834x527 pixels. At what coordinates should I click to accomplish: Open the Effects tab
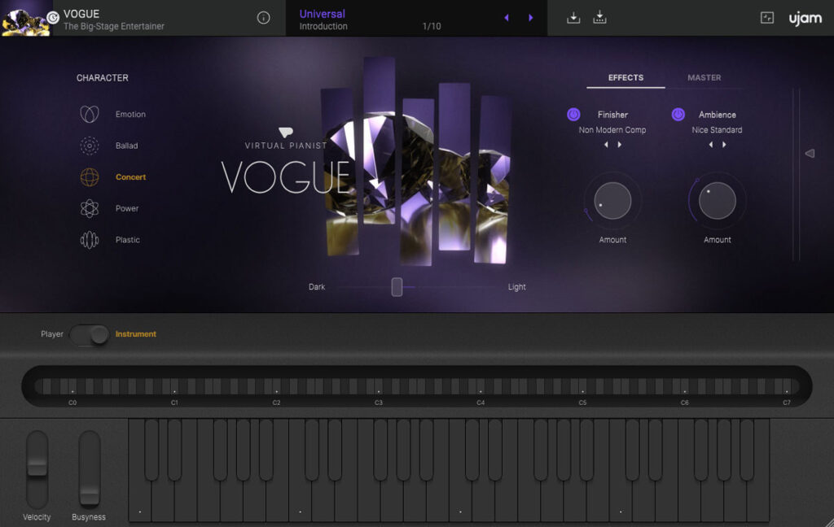click(x=625, y=78)
